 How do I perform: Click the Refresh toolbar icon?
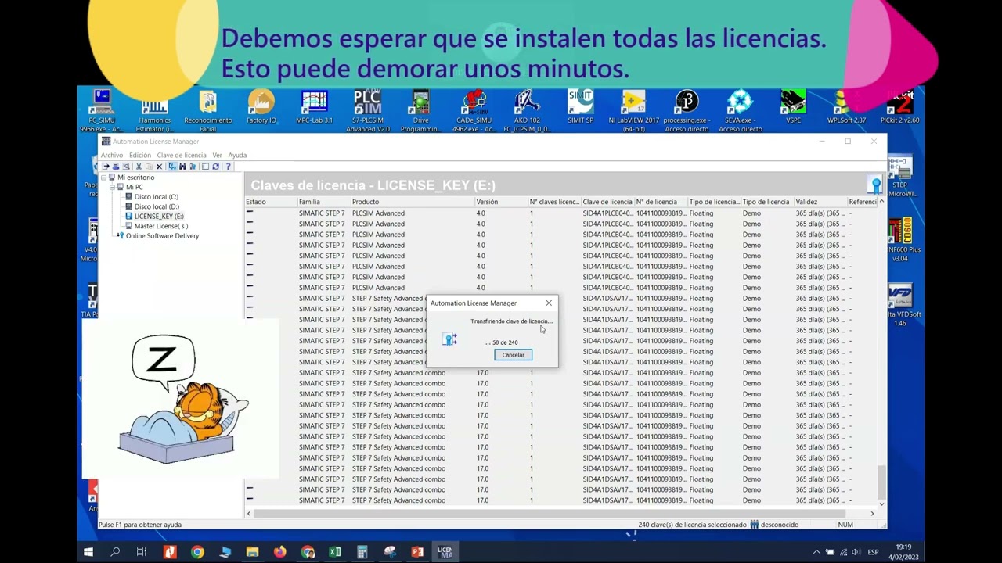(x=215, y=167)
